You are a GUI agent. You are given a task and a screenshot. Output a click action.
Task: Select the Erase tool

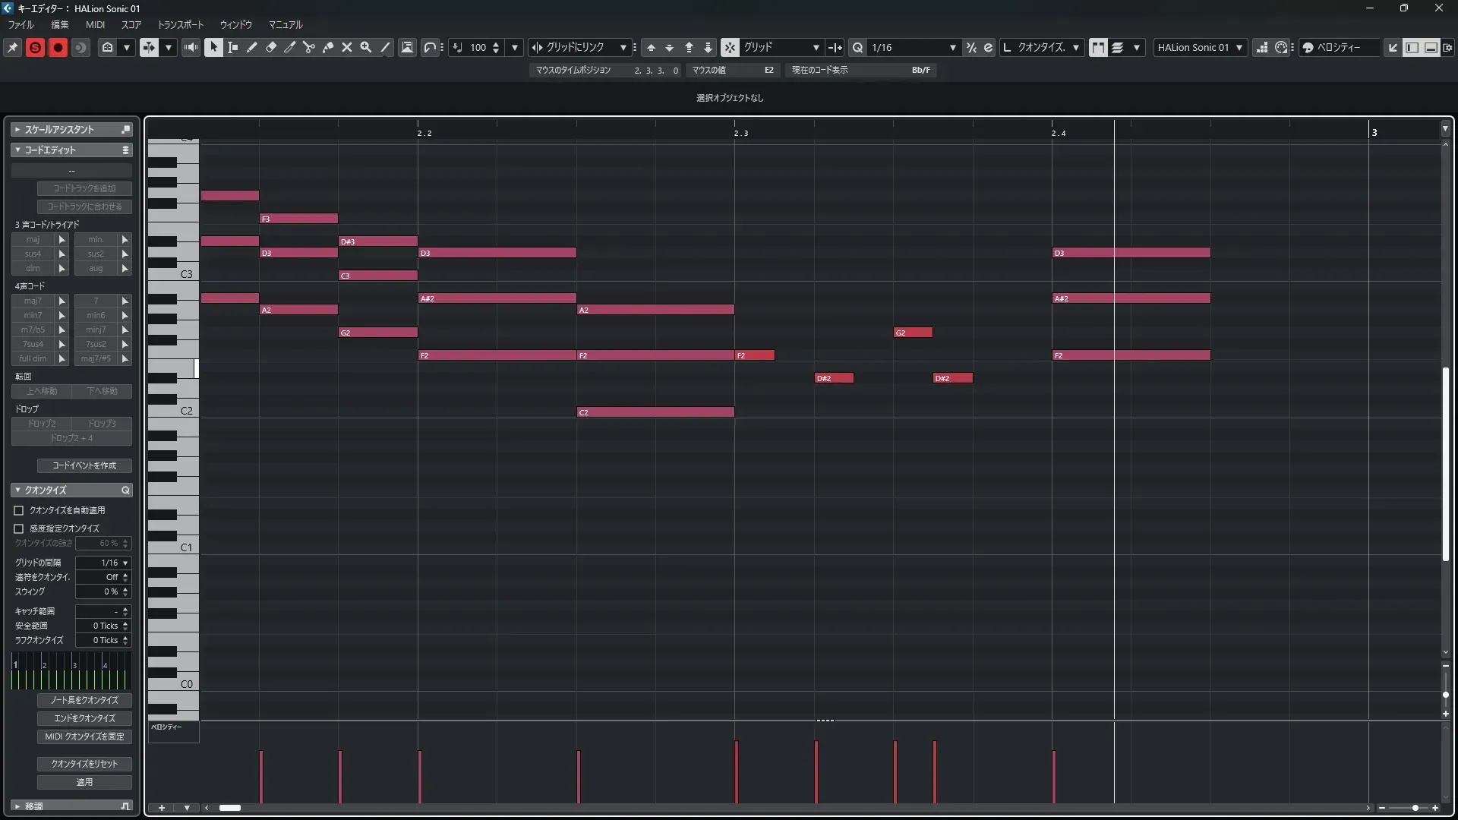(x=270, y=47)
